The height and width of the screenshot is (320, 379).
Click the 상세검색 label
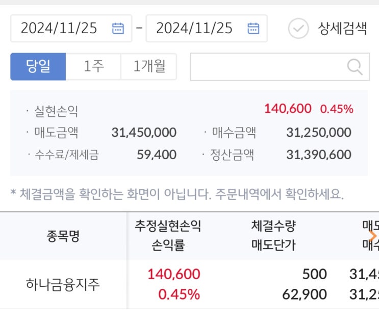[x=342, y=28]
